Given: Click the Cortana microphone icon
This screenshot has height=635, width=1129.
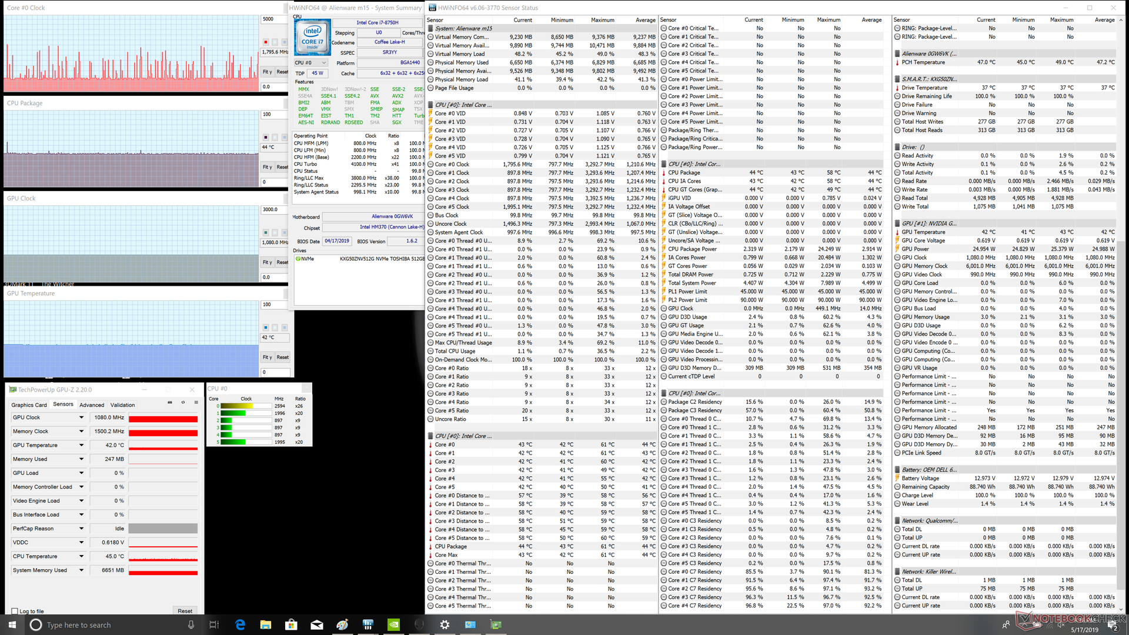Looking at the screenshot, I should [191, 625].
